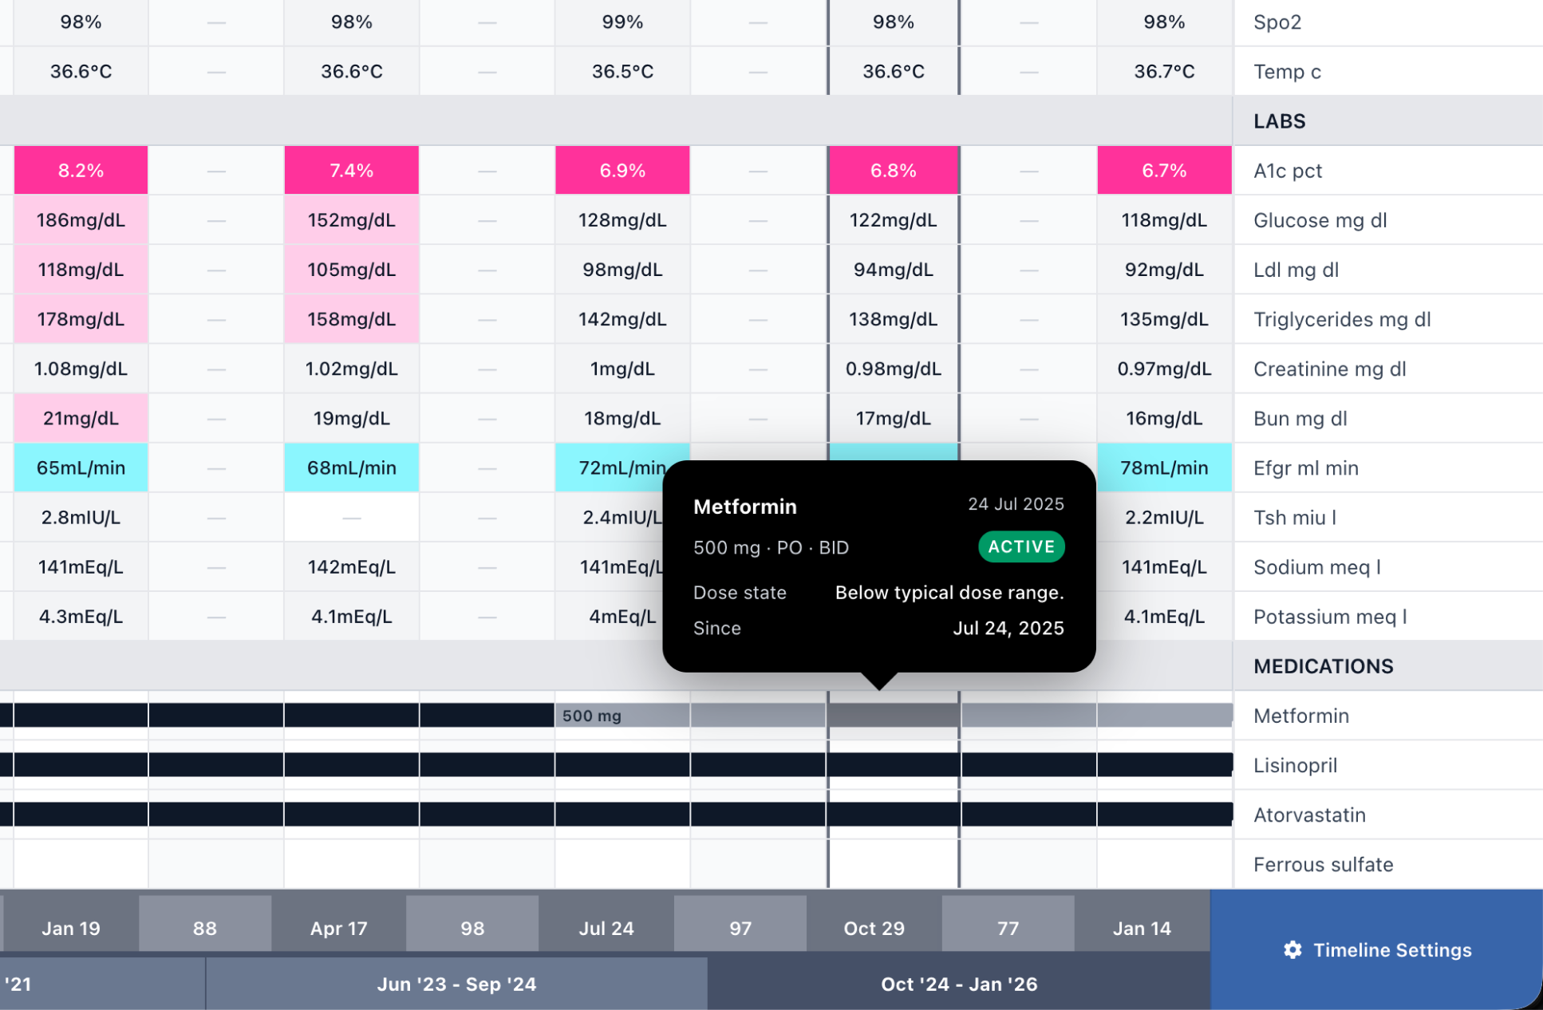The width and height of the screenshot is (1543, 1010).
Task: Switch to Jun '23 - Sep '24 range
Action: [456, 984]
